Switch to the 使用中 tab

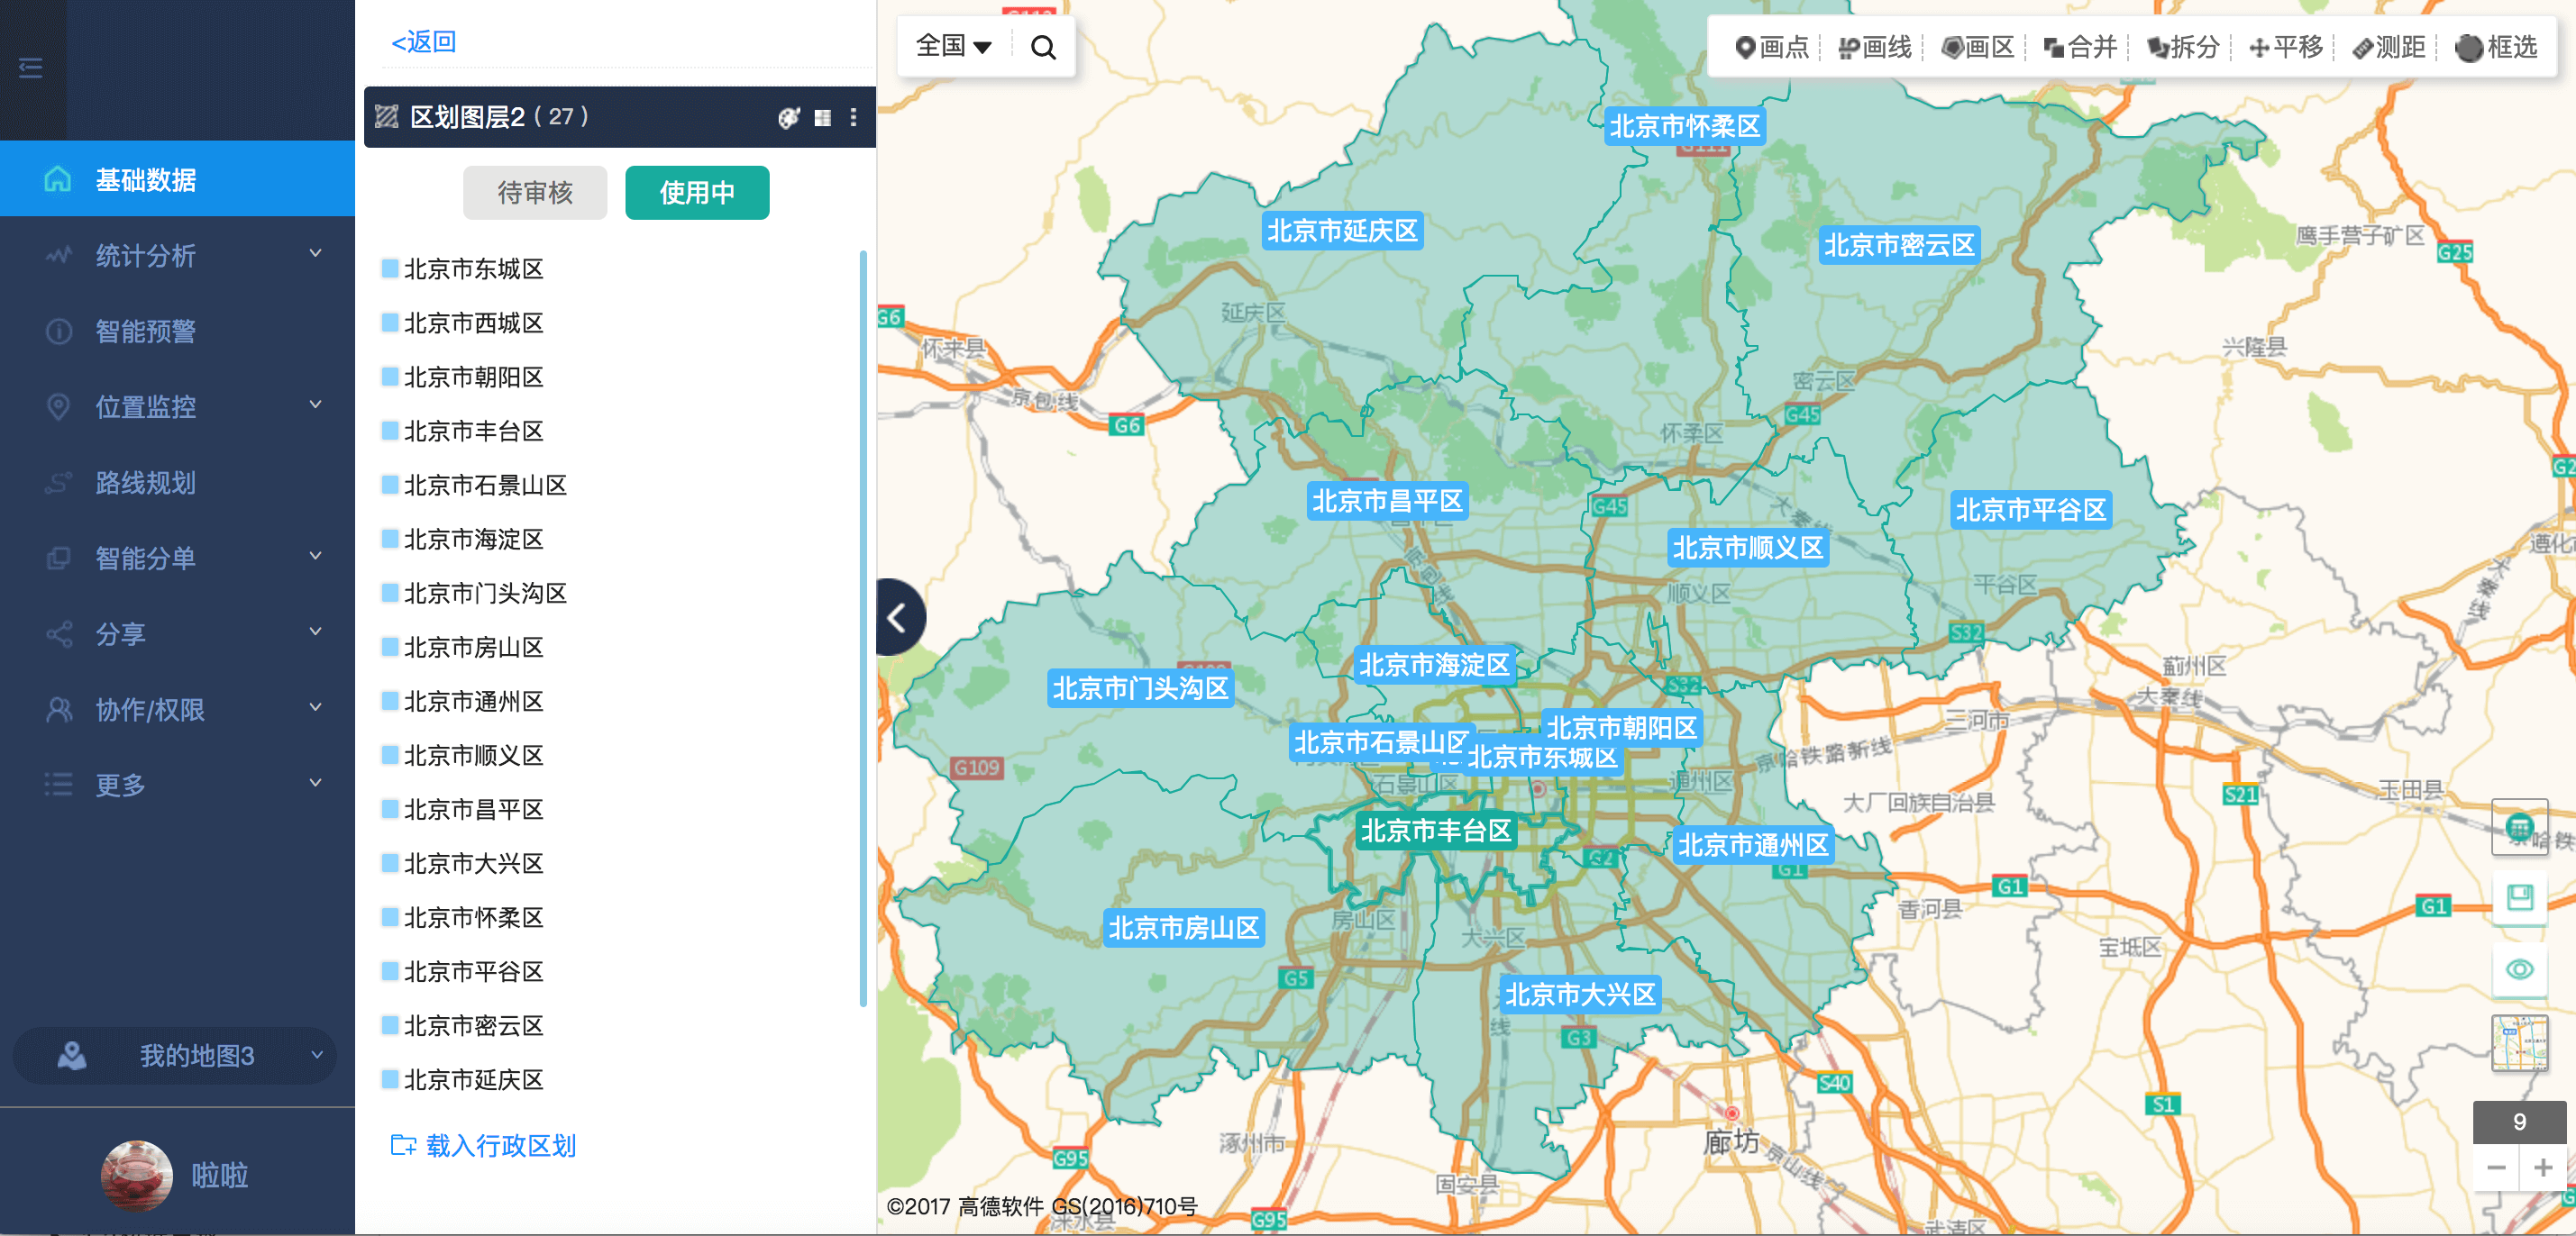tap(697, 193)
